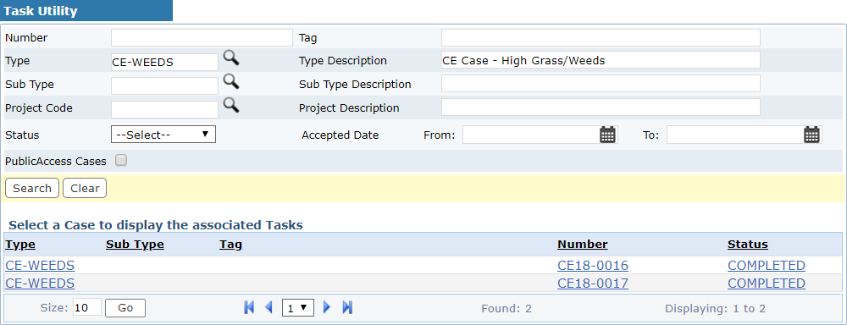The height and width of the screenshot is (325, 847).
Task: Open the page number dropdown
Action: click(297, 308)
